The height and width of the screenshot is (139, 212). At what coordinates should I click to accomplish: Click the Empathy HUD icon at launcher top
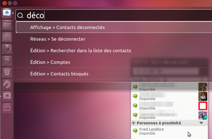7,13
